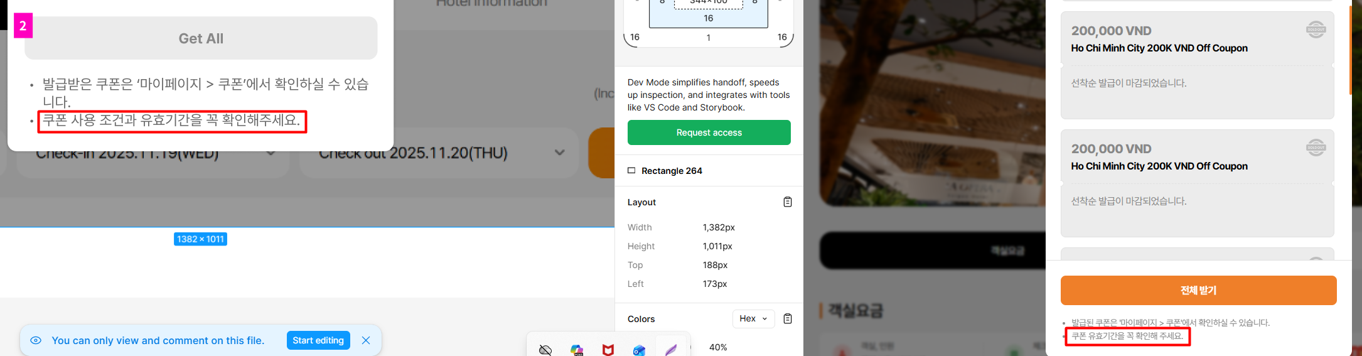Click first coupon's 선착순 발급이 마감되었습니다 notice
Image resolution: width=1362 pixels, height=356 pixels.
point(1129,83)
